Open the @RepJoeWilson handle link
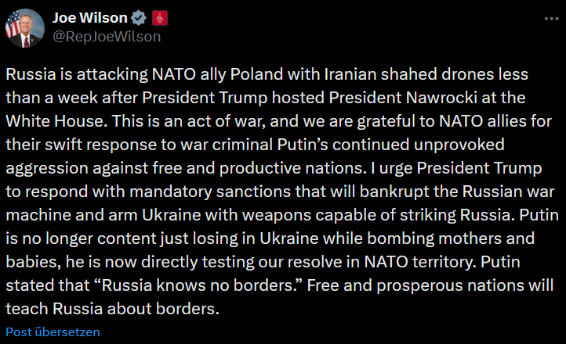Viewport: 566px width, 344px height. (107, 37)
